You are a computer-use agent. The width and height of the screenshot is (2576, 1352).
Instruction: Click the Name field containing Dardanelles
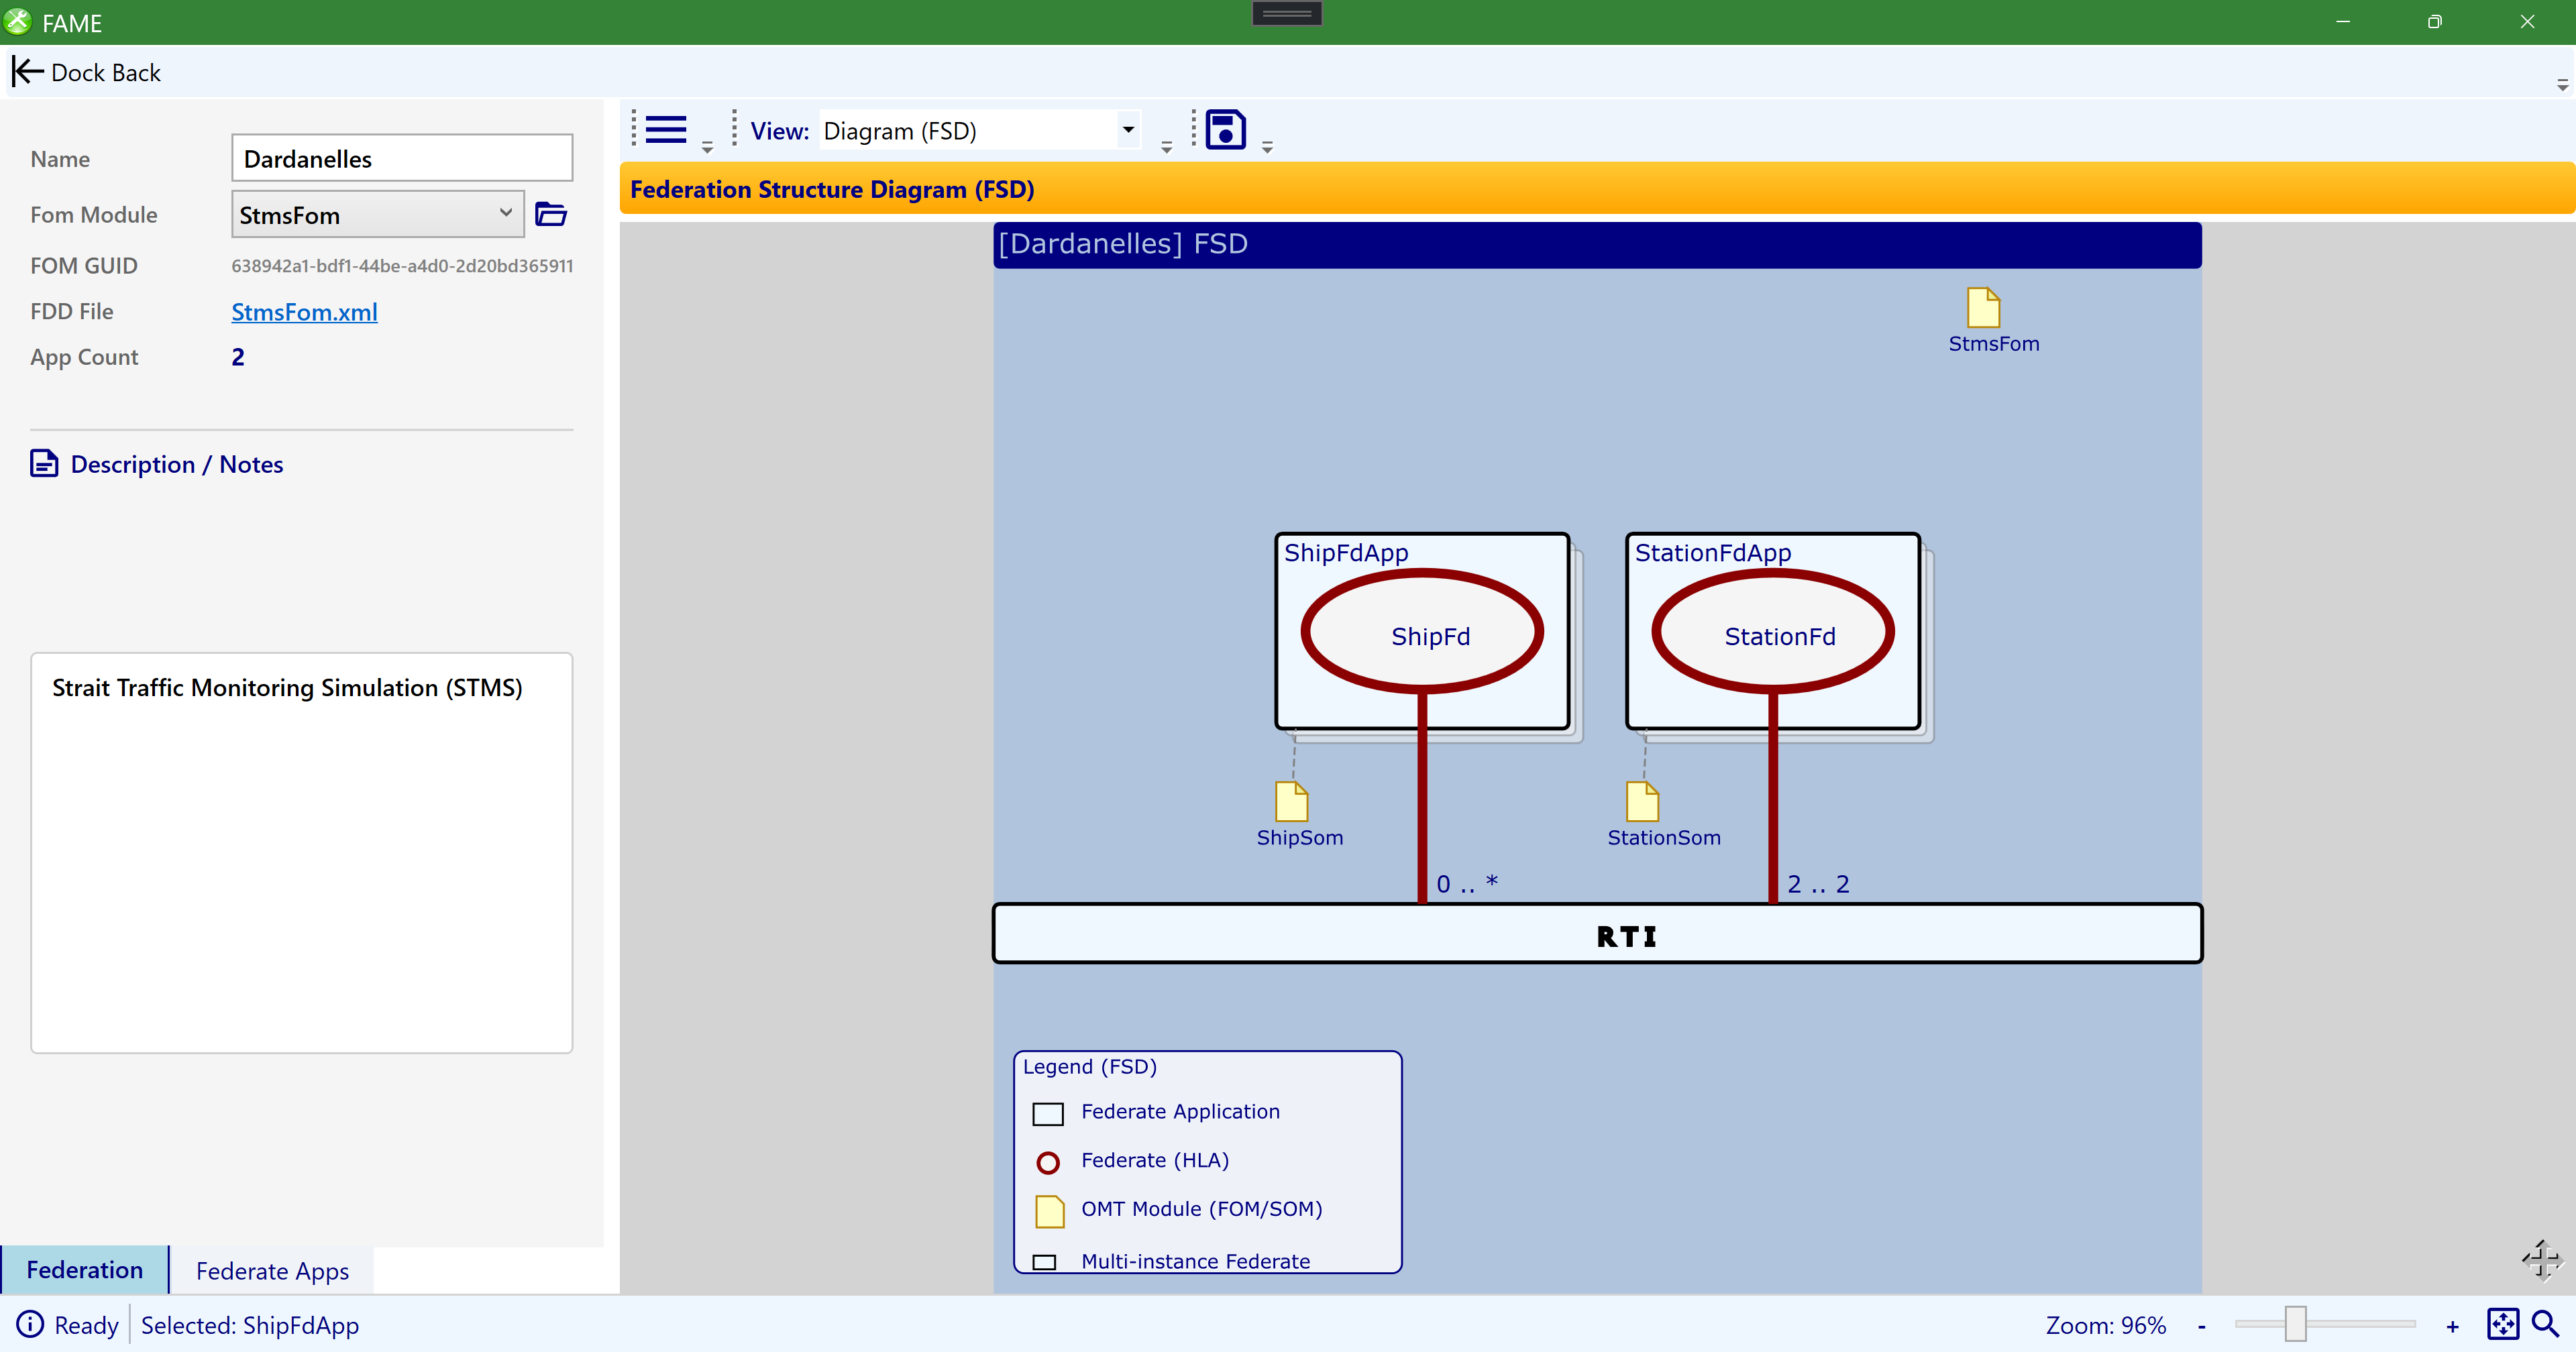[402, 158]
